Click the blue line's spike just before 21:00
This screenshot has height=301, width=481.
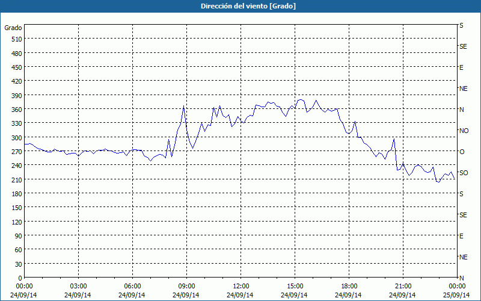pos(394,139)
